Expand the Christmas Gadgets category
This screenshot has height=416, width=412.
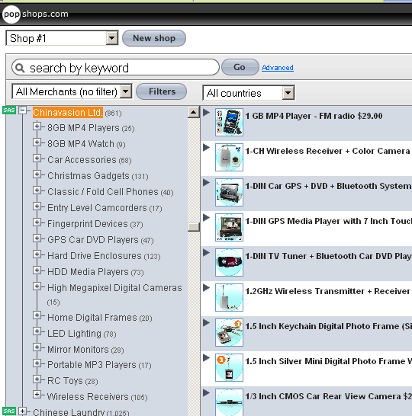[37, 174]
